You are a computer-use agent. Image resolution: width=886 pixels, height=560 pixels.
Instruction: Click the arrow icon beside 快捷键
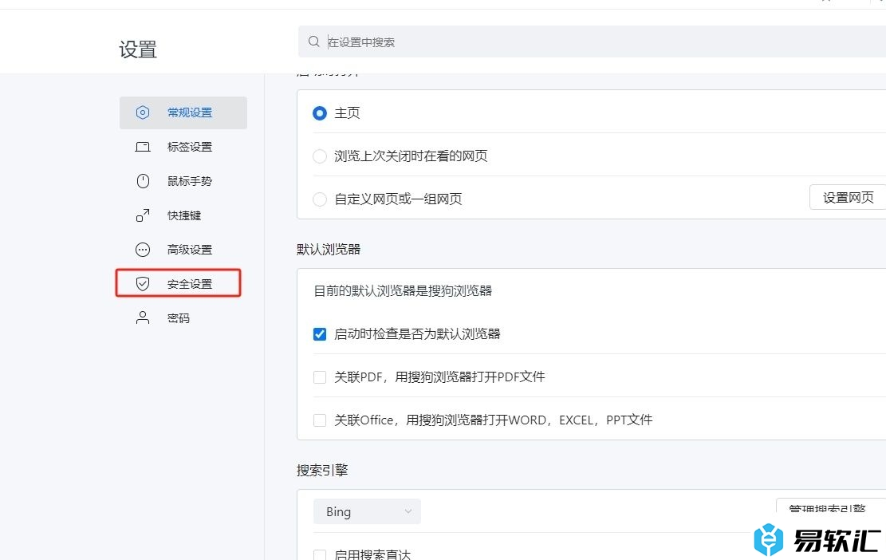[143, 215]
